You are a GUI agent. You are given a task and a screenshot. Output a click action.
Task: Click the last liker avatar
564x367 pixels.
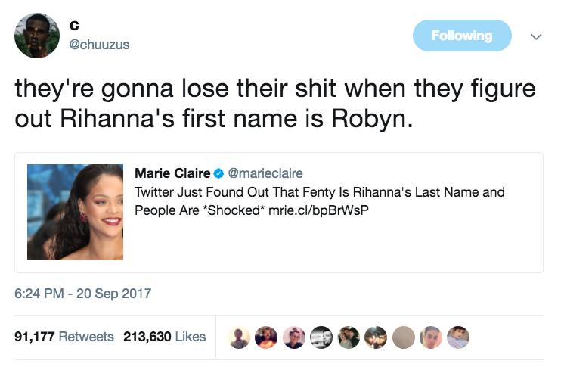point(458,337)
